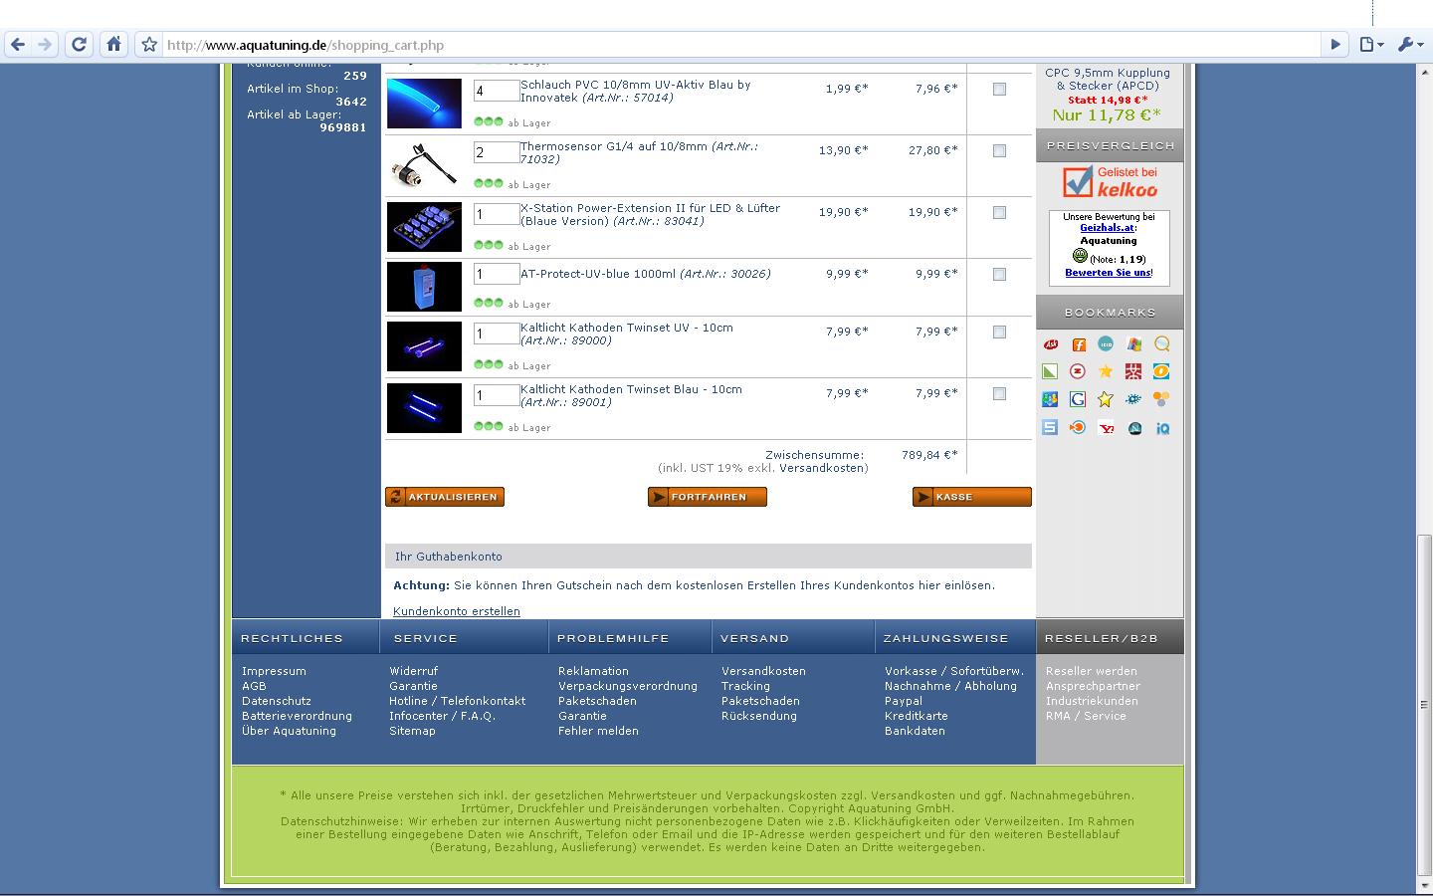The height and width of the screenshot is (896, 1433).
Task: Click the browser forward arrow
Action: [45, 44]
